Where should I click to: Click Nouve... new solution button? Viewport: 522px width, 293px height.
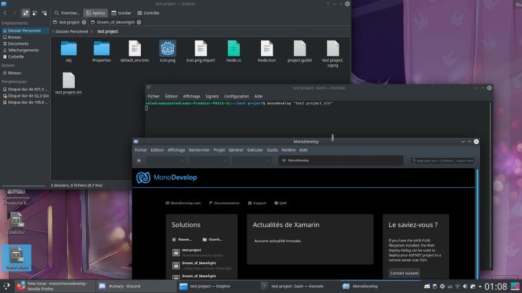click(x=182, y=239)
